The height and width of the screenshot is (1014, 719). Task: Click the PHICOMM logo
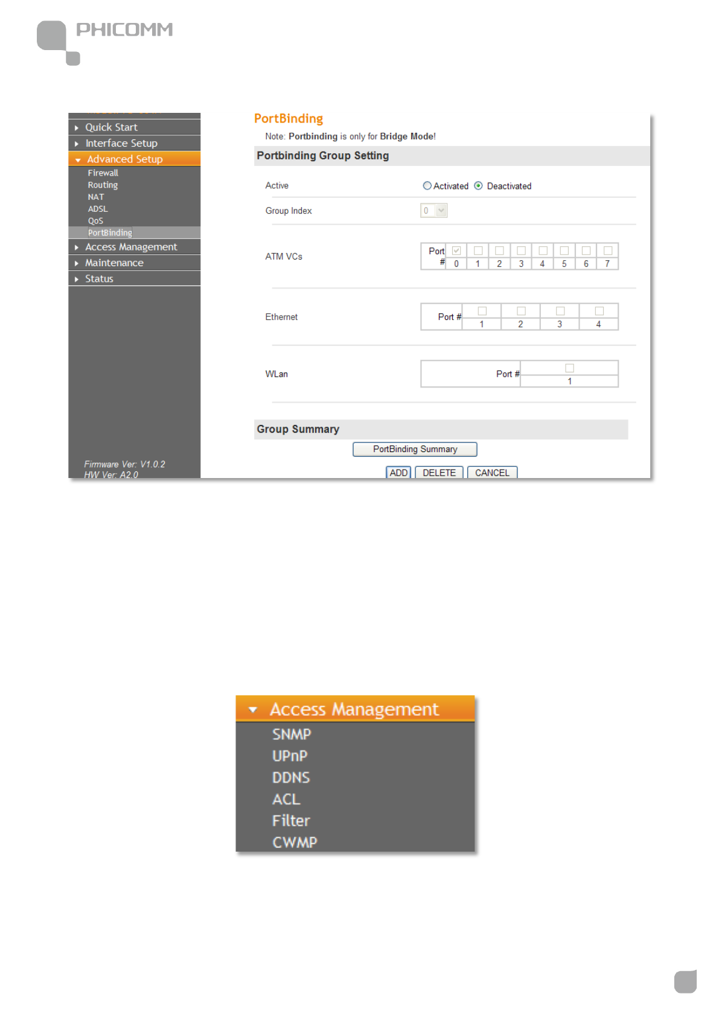click(105, 42)
